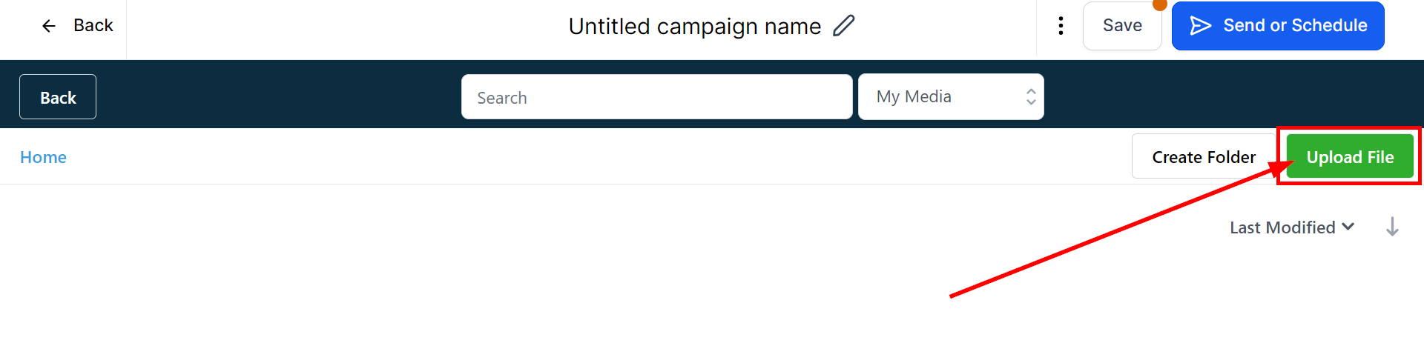Click the orange unsaved indicator dot
Screen dimensions: 1424x346
[x=1160, y=4]
